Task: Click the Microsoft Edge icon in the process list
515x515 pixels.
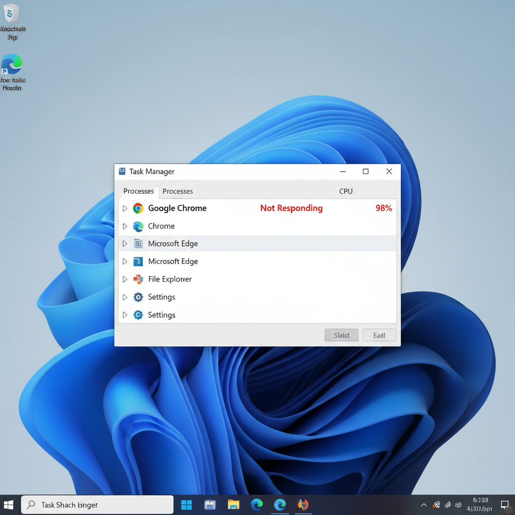Action: [137, 243]
